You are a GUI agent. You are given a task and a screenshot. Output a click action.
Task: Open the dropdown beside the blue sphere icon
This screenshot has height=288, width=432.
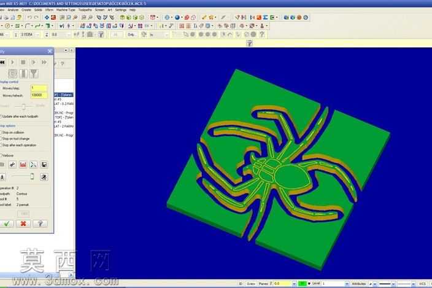[182, 17]
